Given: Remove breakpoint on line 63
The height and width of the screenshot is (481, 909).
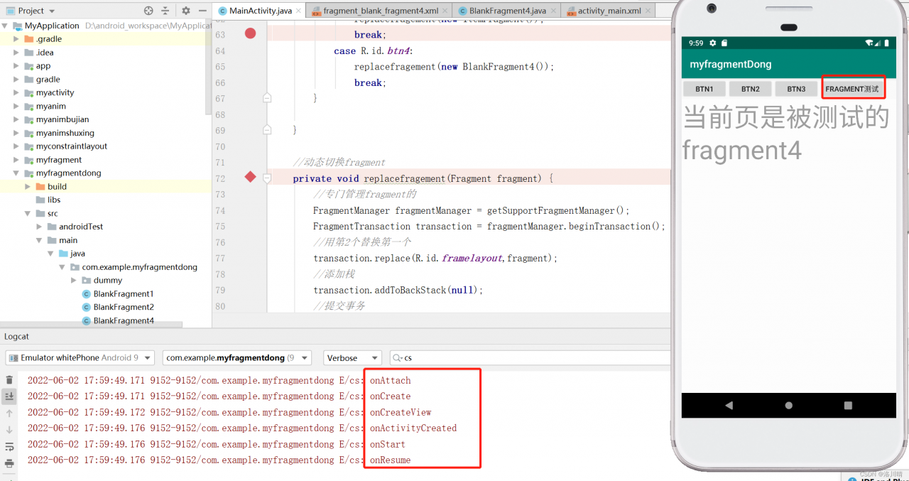Looking at the screenshot, I should [250, 33].
